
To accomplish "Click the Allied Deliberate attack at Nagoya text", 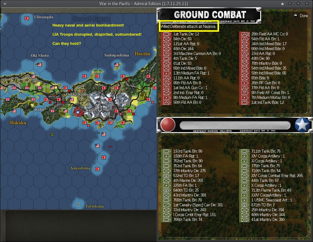I will coord(188,26).
